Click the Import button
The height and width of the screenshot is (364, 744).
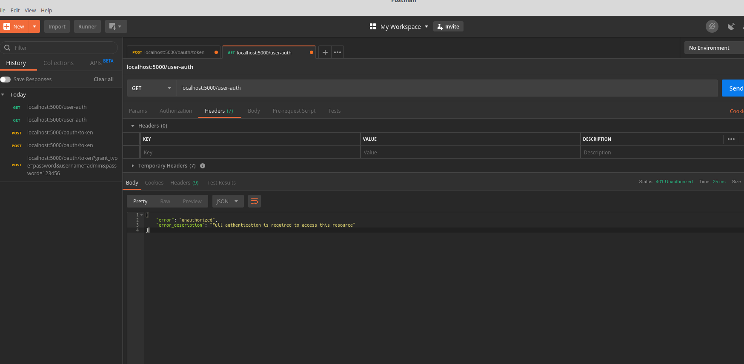57,26
